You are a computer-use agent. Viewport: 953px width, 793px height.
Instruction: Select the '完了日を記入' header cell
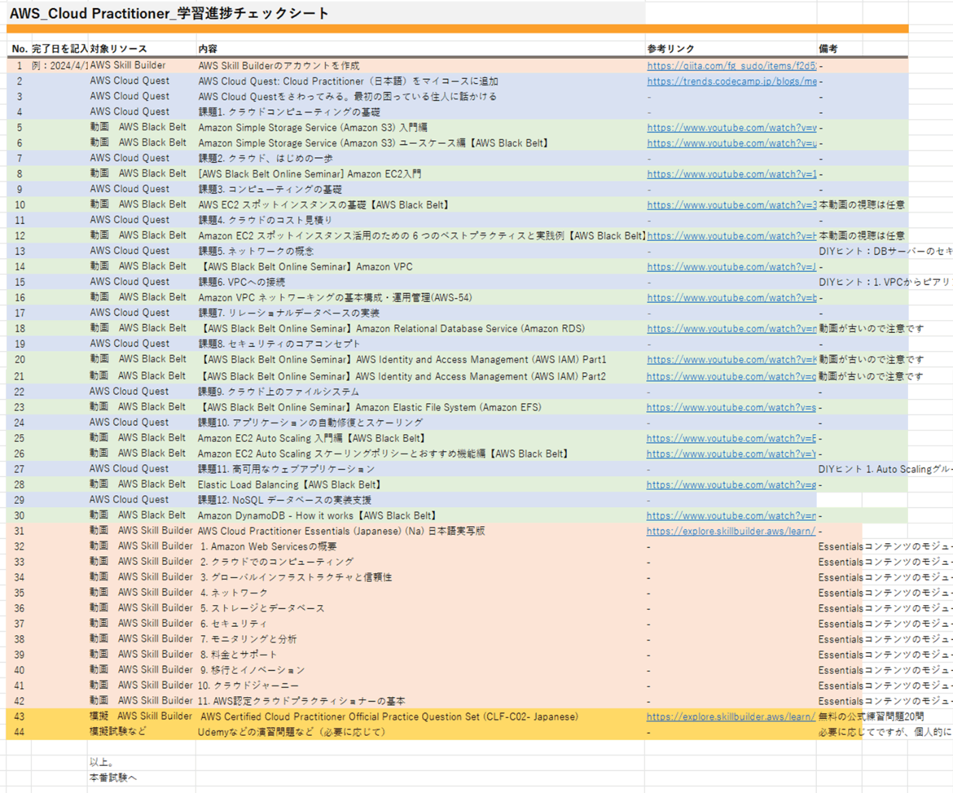coord(60,49)
